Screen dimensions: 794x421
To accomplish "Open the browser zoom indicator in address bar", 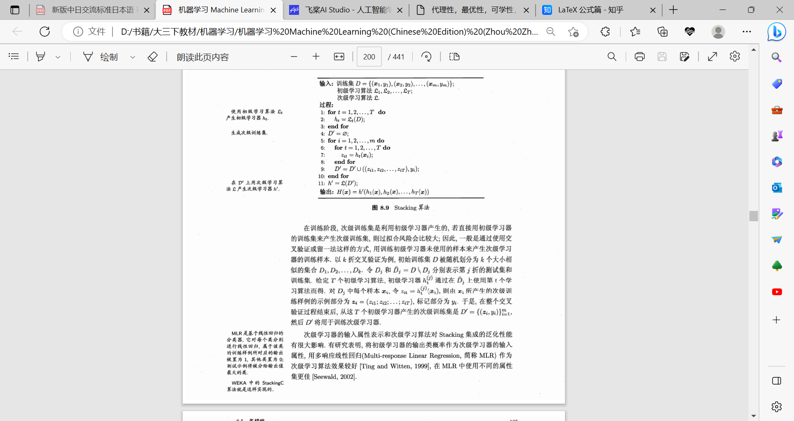I will click(551, 31).
